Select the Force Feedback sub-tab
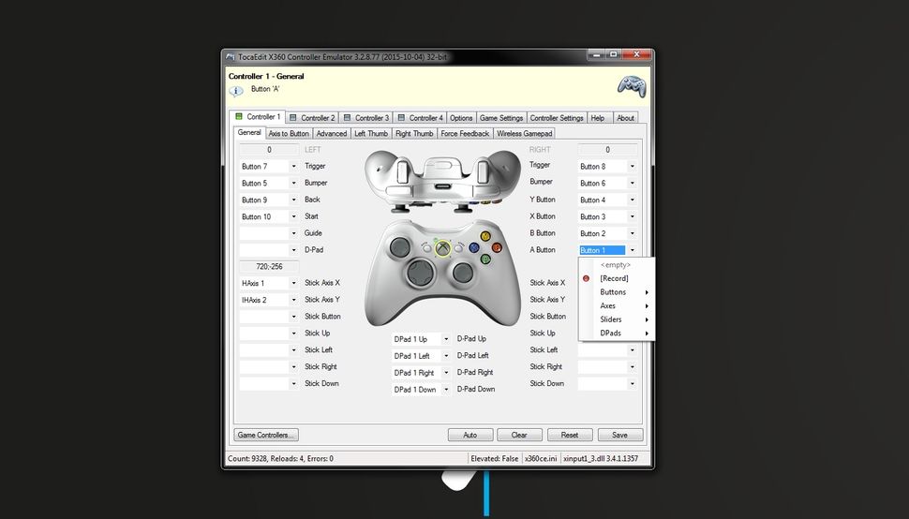 click(465, 133)
